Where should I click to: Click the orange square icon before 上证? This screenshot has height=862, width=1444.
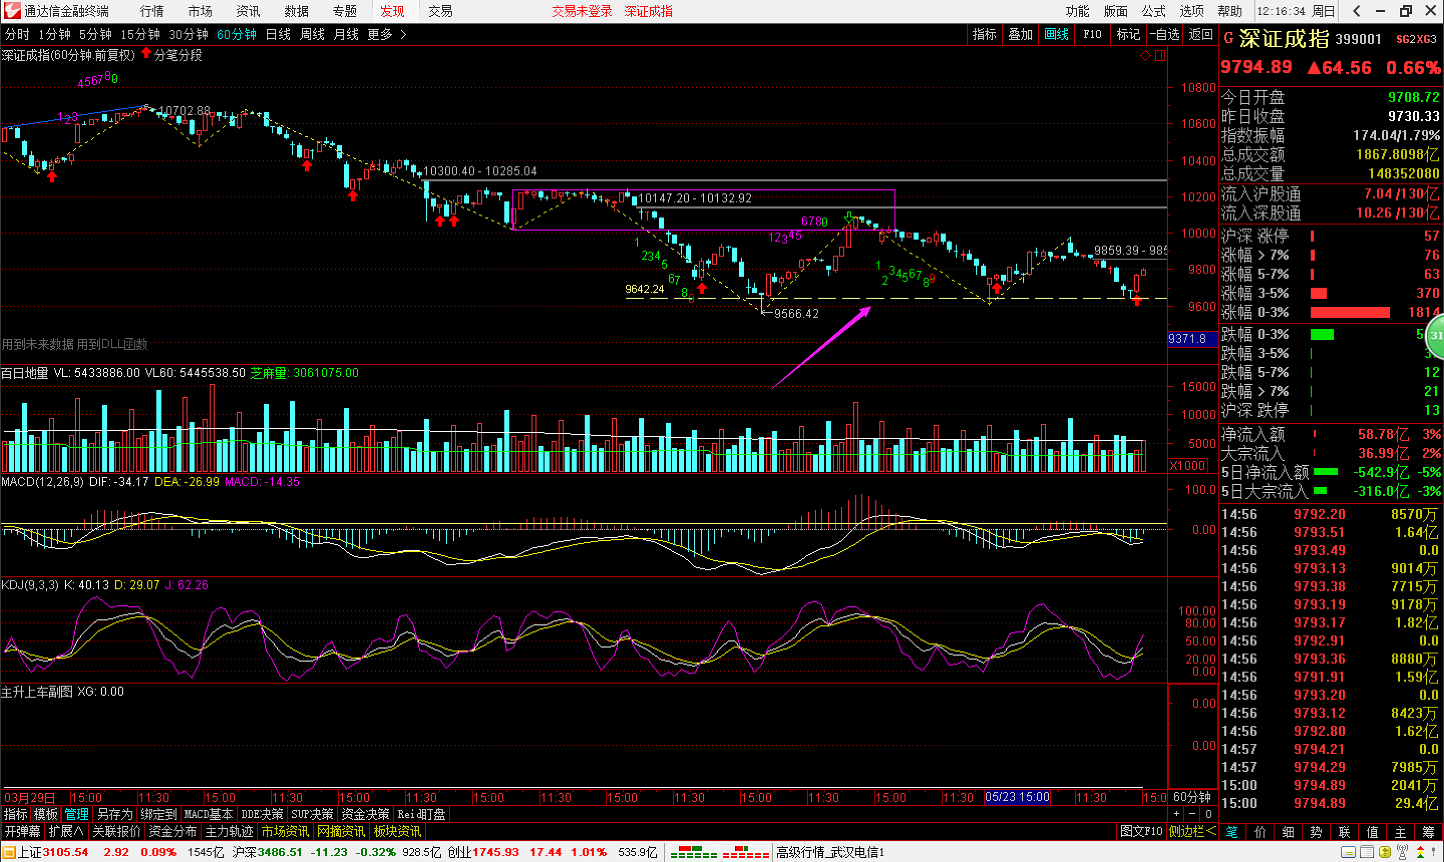click(8, 852)
